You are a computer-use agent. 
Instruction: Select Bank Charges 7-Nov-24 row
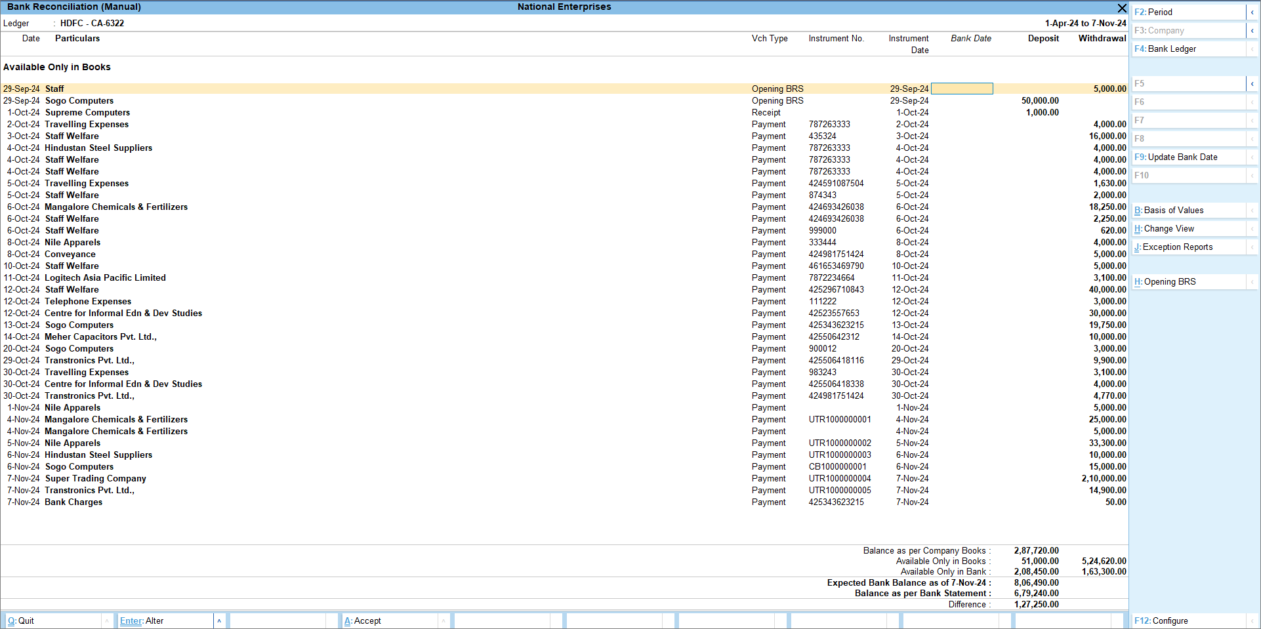coord(564,502)
